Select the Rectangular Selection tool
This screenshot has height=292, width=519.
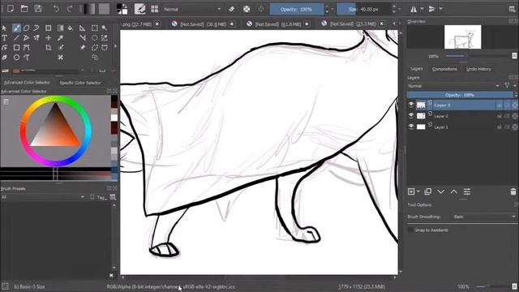click(95, 28)
